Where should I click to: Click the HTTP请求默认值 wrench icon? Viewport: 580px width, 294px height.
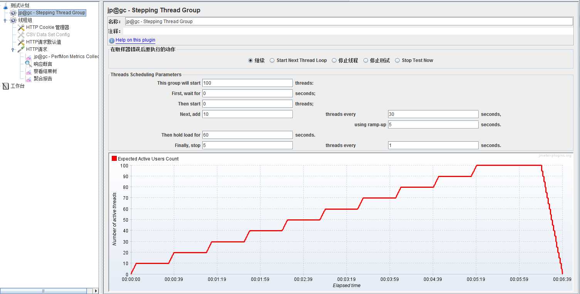tap(21, 42)
